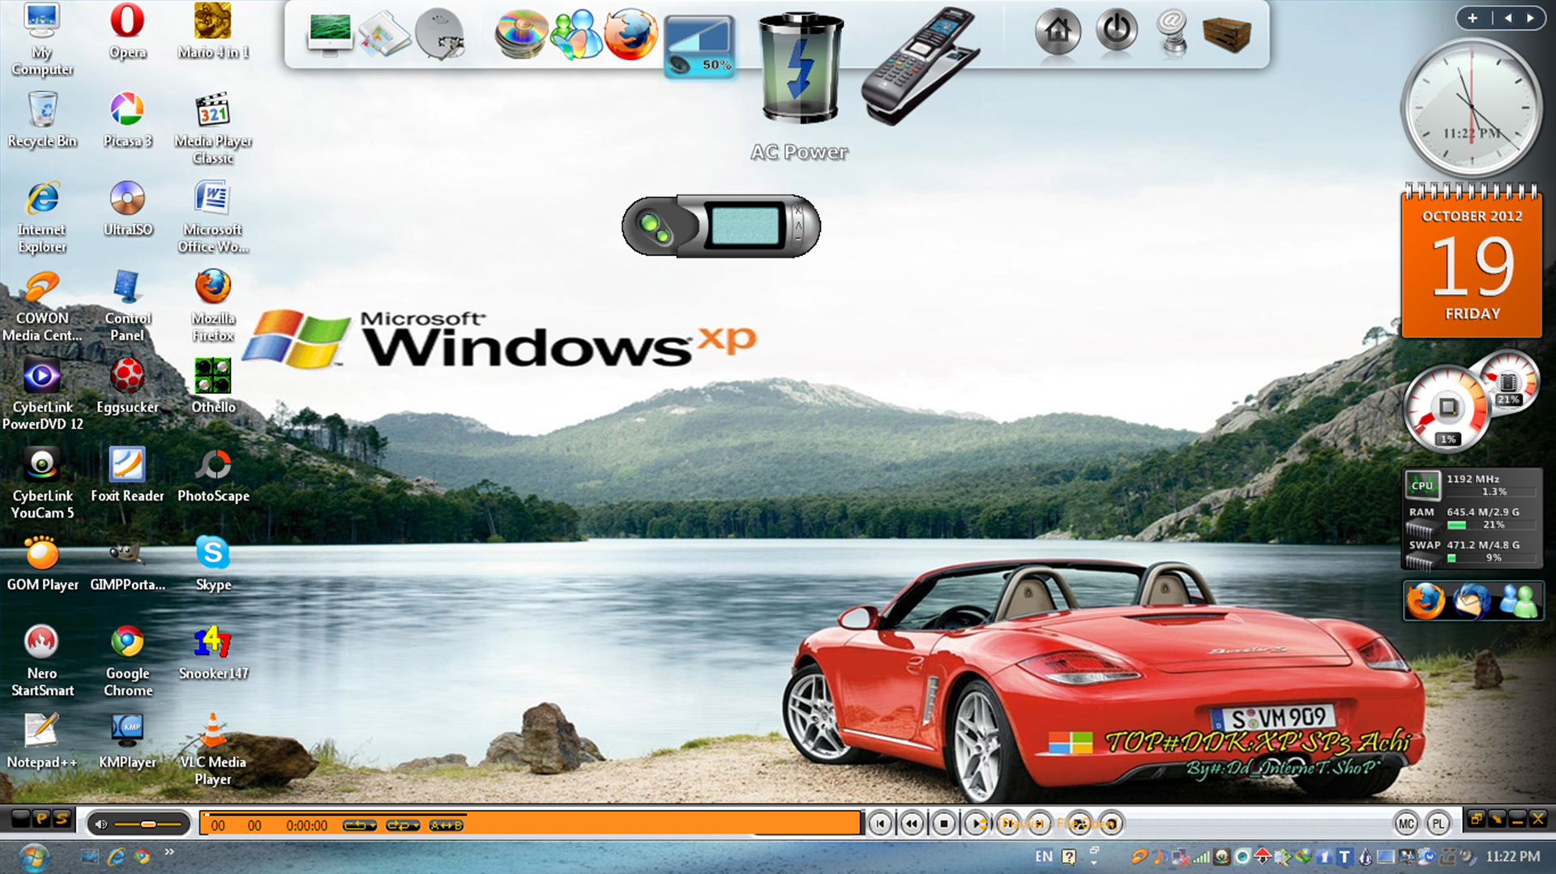Open the repeat mode dropdown
Image resolution: width=1556 pixels, height=874 pixels.
click(x=359, y=825)
